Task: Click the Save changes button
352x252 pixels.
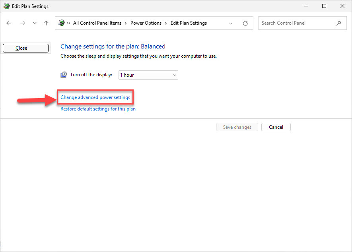Action: click(237, 127)
